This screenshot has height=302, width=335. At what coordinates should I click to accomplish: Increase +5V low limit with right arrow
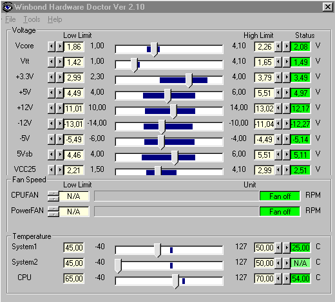60,93
